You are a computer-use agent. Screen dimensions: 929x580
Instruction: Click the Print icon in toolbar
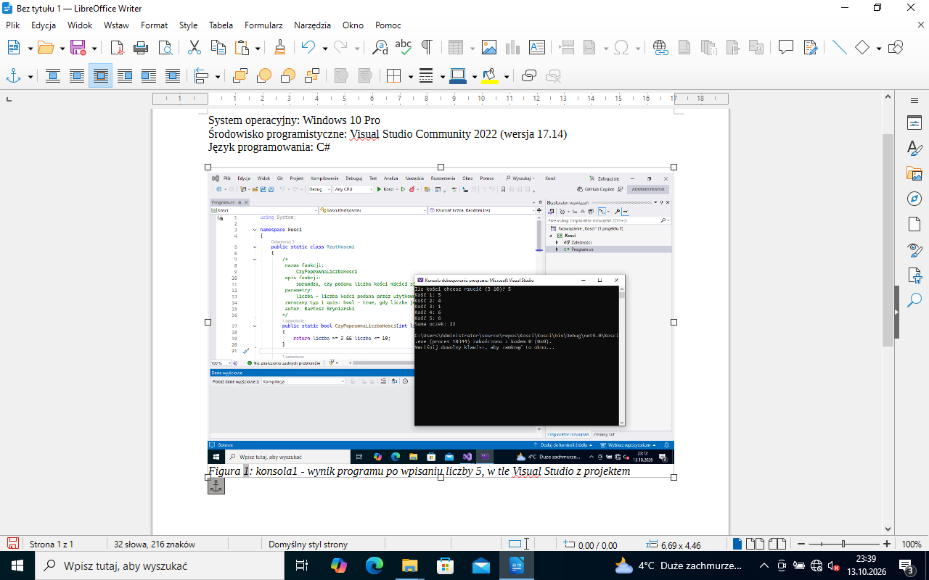click(141, 48)
